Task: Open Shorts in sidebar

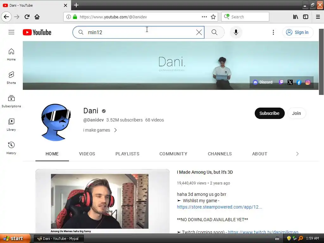Action: point(11,78)
